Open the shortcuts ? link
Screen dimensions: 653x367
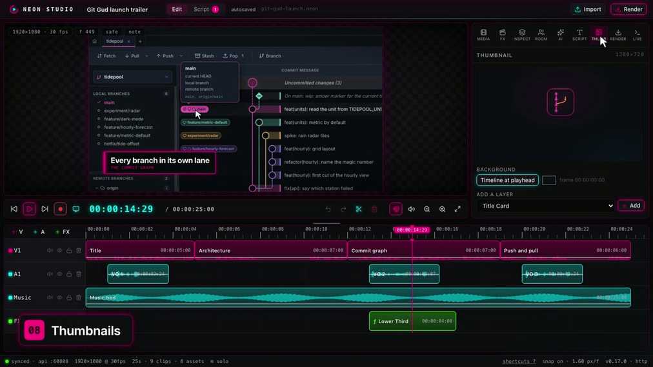pyautogui.click(x=519, y=361)
